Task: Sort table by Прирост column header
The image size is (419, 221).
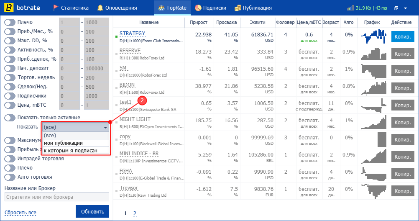Action: pos(199,22)
